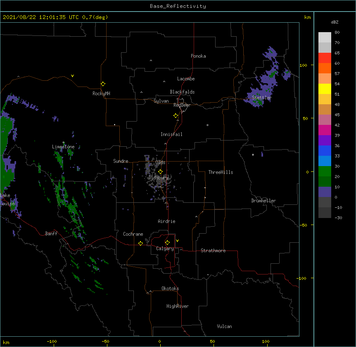The image size is (356, 347).
Task: Click the white caret marker below Ponoka
Action: click(x=151, y=61)
